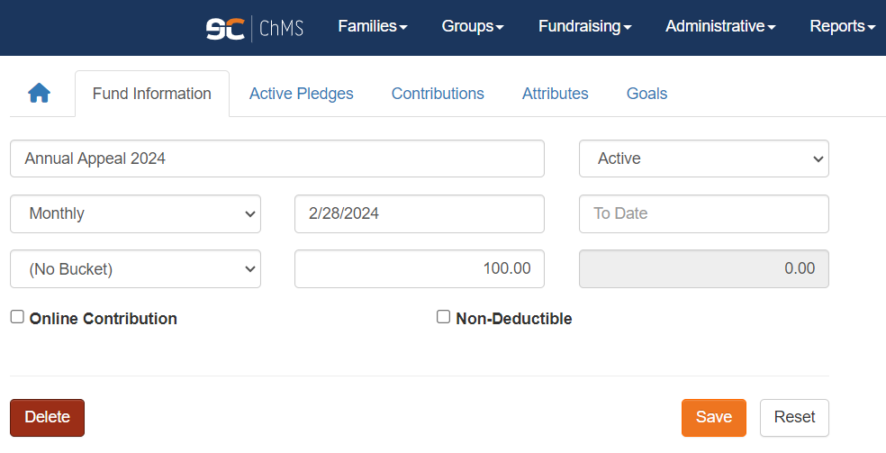This screenshot has width=886, height=453.
Task: Expand the Monthly frequency dropdown
Action: pyautogui.click(x=136, y=214)
